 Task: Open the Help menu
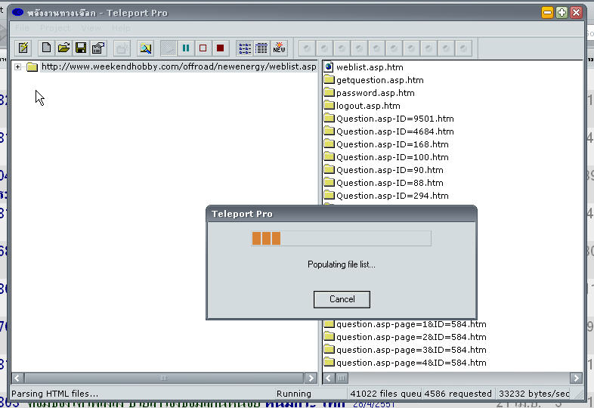pyautogui.click(x=121, y=28)
